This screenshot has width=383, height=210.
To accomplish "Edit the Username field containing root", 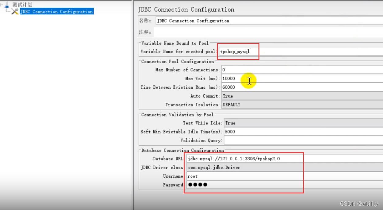I will tap(285, 176).
